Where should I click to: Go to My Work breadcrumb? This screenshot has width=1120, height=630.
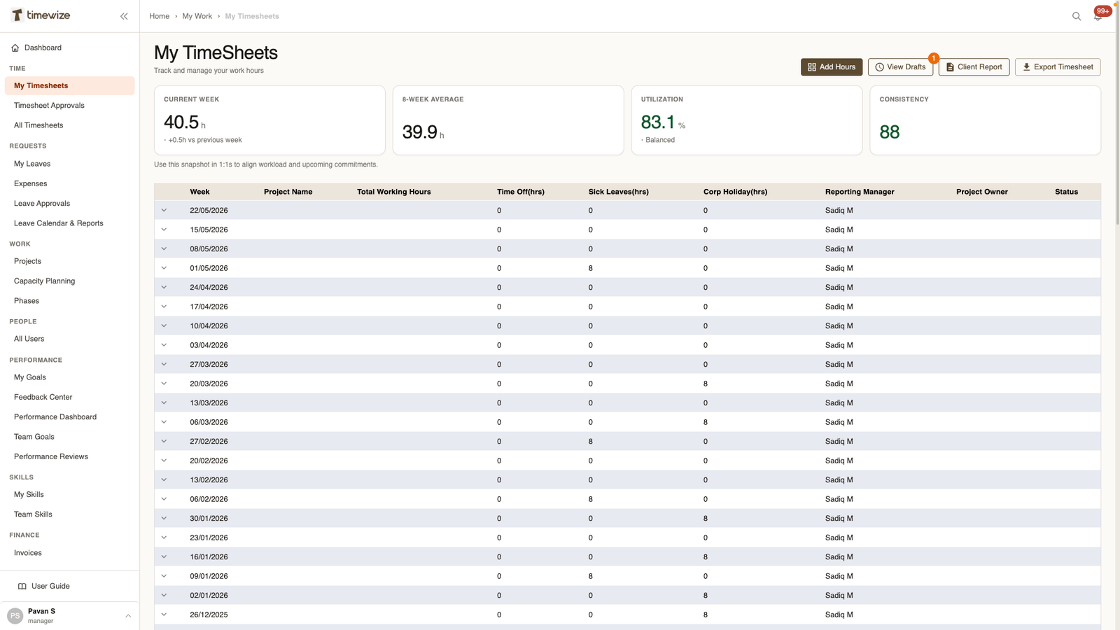click(x=197, y=16)
